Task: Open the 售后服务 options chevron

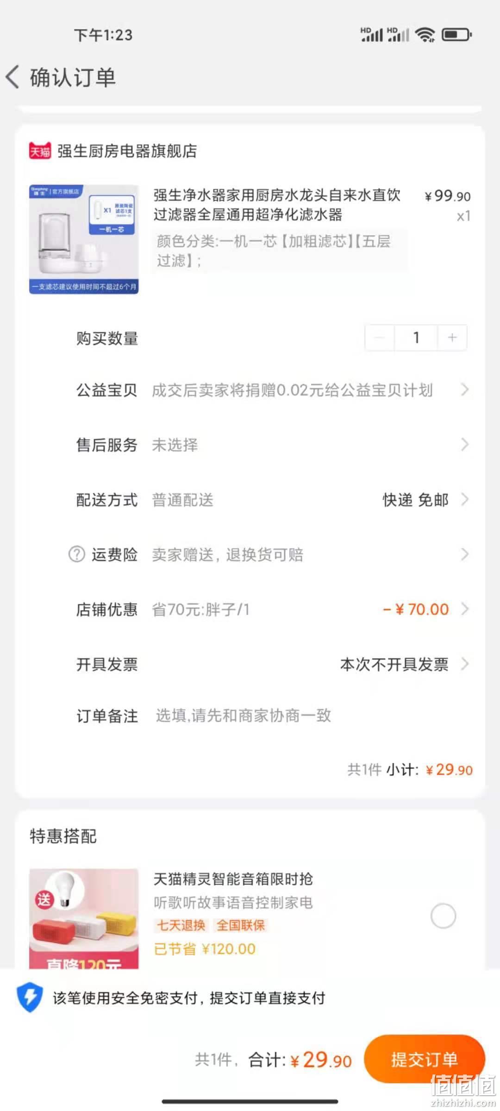Action: pos(465,444)
